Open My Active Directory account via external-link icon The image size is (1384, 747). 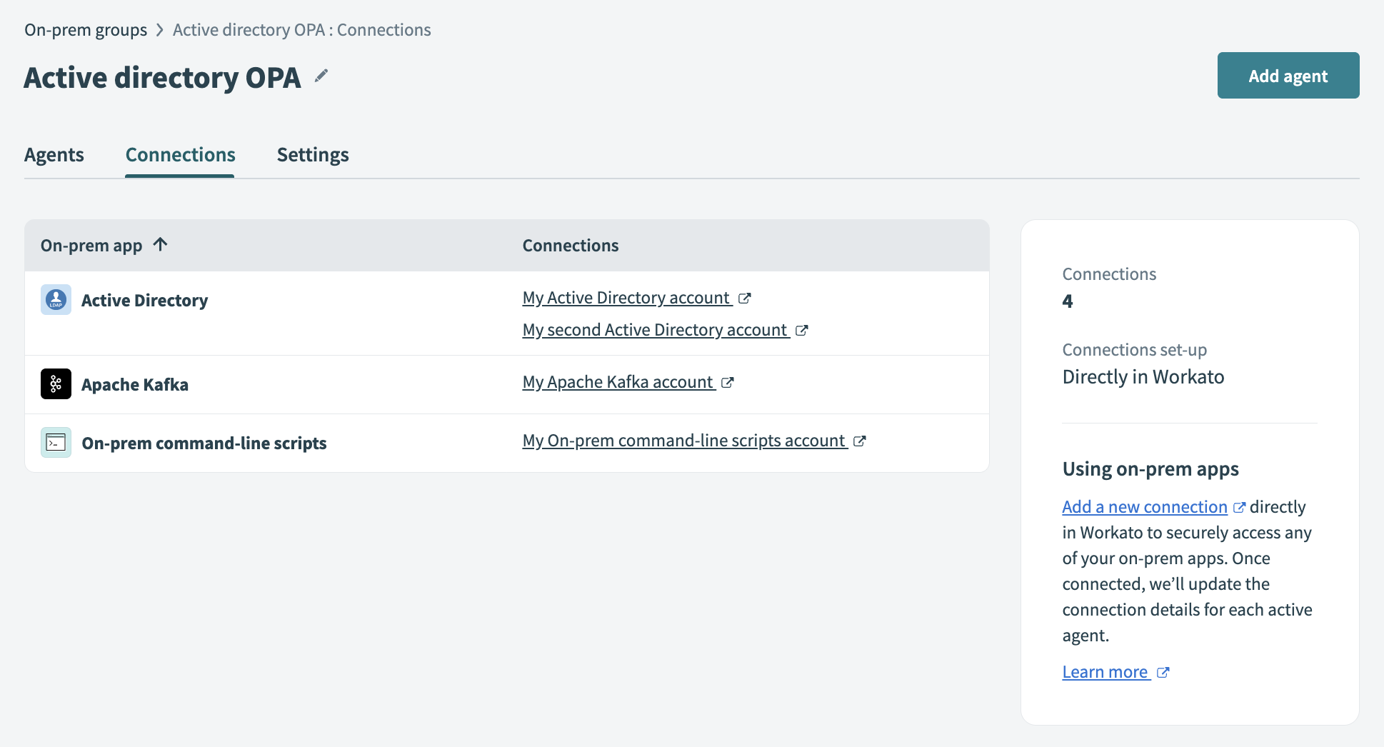pyautogui.click(x=746, y=298)
